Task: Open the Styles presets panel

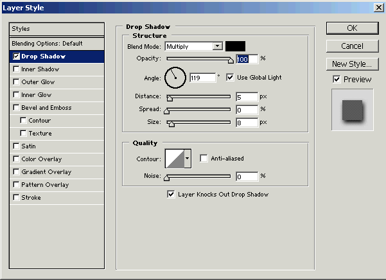Action: [x=57, y=29]
